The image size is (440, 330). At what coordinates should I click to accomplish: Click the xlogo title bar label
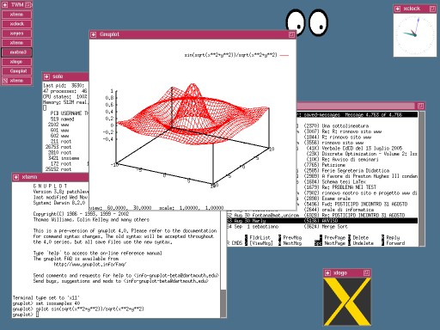coord(340,273)
